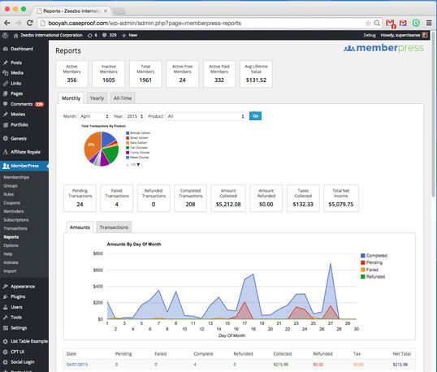Click the Active Members 356 card
437x372 pixels.
72,74
